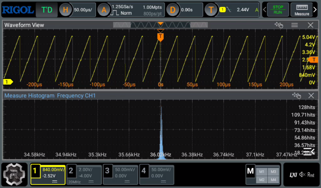
Task: Show next quick-access buttons with right chevron
Action: [x=315, y=9]
